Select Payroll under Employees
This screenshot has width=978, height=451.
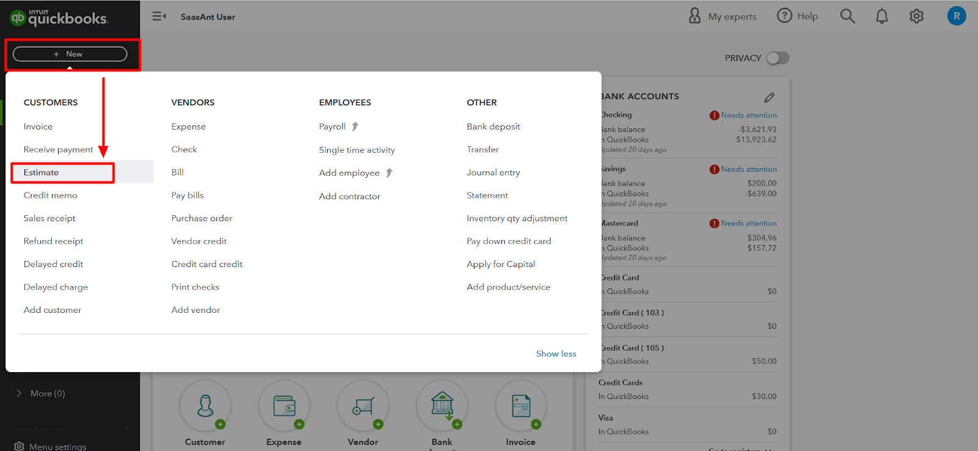click(332, 127)
